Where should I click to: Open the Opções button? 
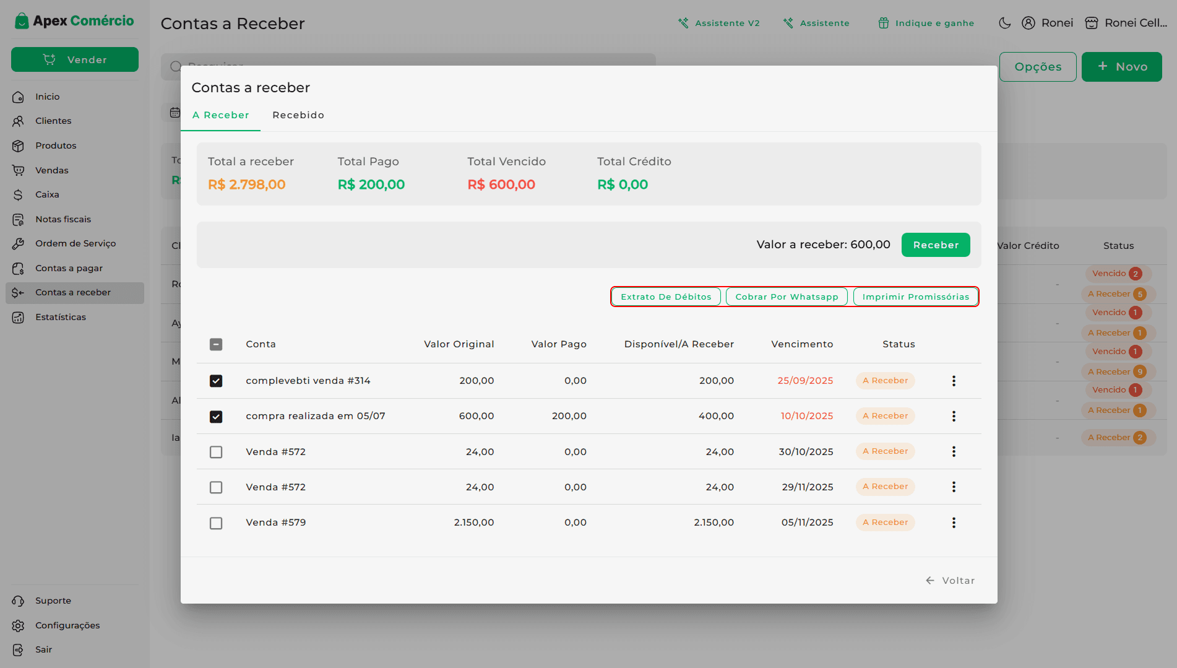coord(1038,66)
